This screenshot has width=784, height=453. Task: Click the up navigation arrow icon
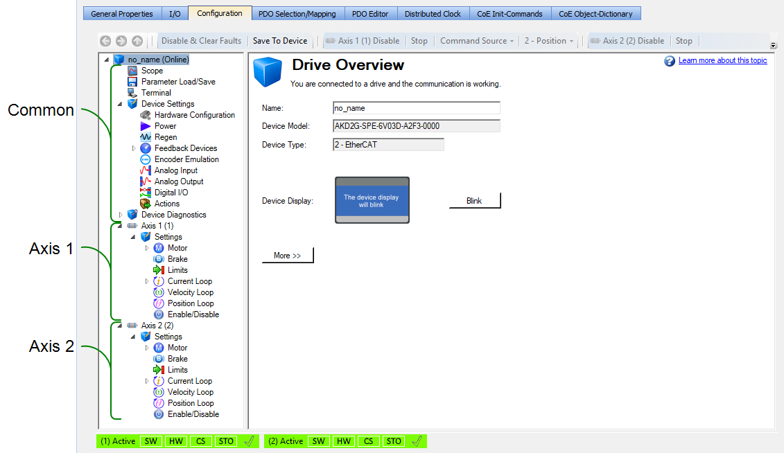point(137,41)
